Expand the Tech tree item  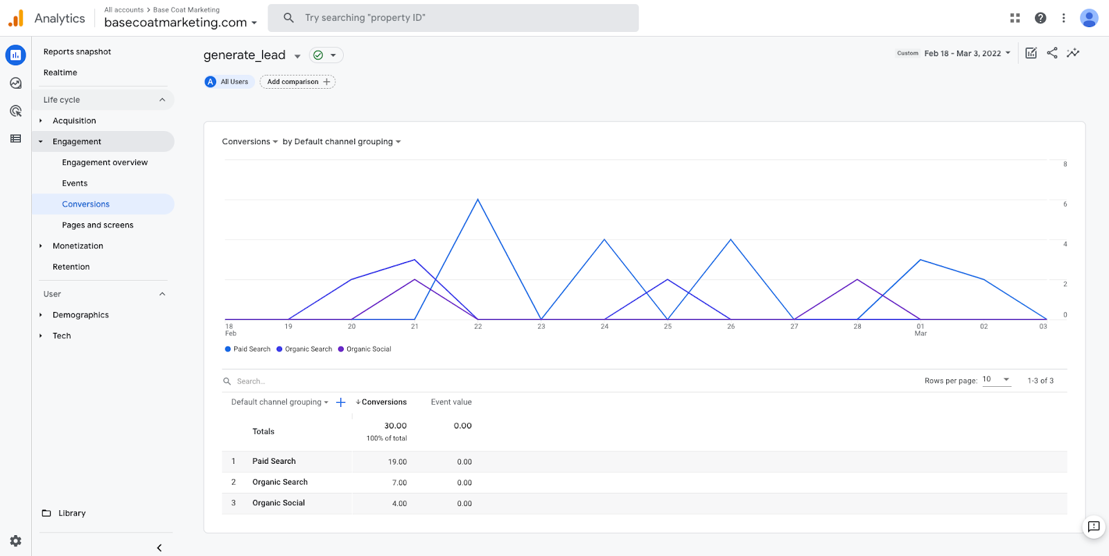(x=41, y=336)
